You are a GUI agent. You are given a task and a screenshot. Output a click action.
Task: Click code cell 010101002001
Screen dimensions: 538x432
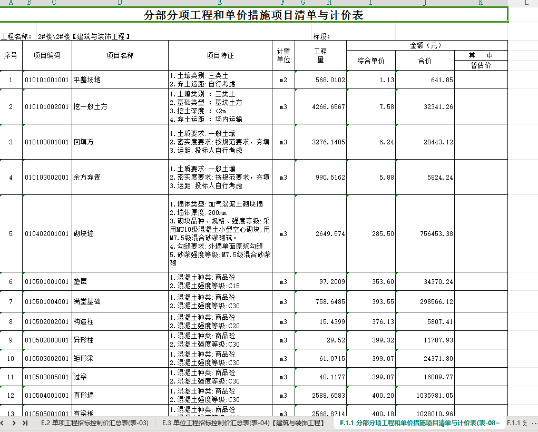47,107
